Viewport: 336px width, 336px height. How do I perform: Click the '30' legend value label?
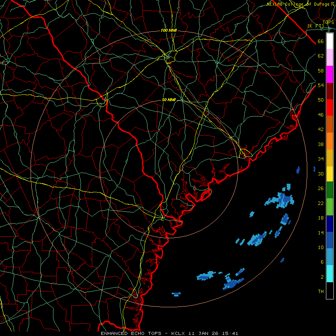pyautogui.click(x=321, y=174)
